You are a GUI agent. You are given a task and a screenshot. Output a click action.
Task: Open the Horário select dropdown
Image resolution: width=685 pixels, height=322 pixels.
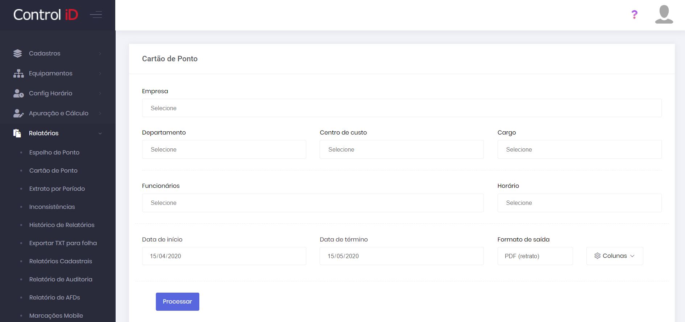[x=580, y=203]
